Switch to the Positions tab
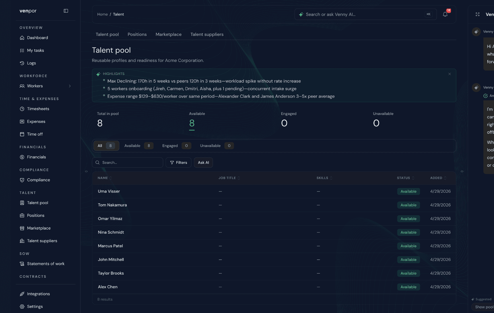This screenshot has width=494, height=313. pyautogui.click(x=137, y=34)
